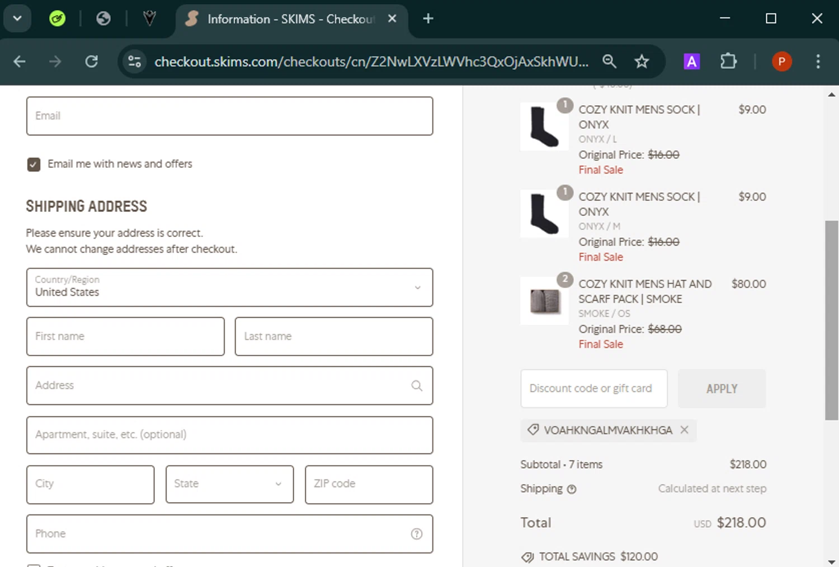The image size is (839, 567).
Task: Click the ONYX / M variant text
Action: tap(600, 226)
